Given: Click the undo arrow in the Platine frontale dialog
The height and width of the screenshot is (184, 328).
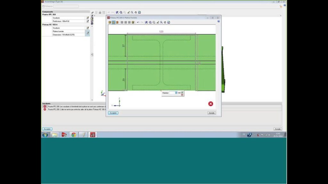Looking at the screenshot, I should point(138,22).
